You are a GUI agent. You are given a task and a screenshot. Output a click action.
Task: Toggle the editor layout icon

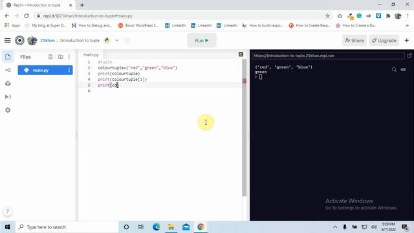click(x=241, y=54)
